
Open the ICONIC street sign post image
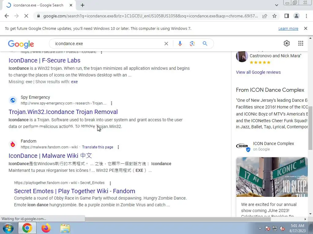pos(272,177)
